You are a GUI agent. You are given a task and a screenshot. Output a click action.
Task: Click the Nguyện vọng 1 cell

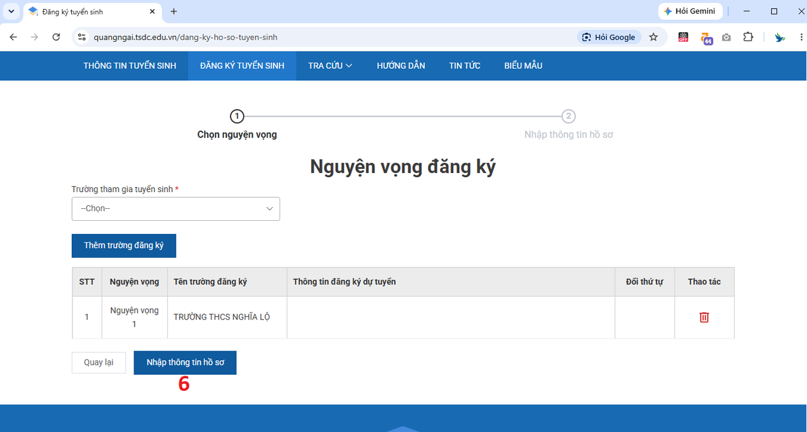(x=135, y=317)
